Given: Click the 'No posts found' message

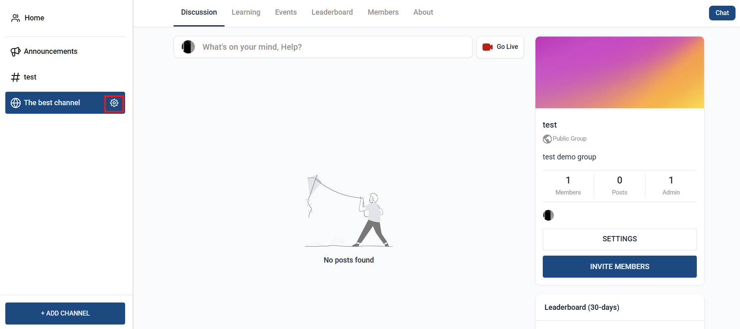Looking at the screenshot, I should click(x=349, y=260).
